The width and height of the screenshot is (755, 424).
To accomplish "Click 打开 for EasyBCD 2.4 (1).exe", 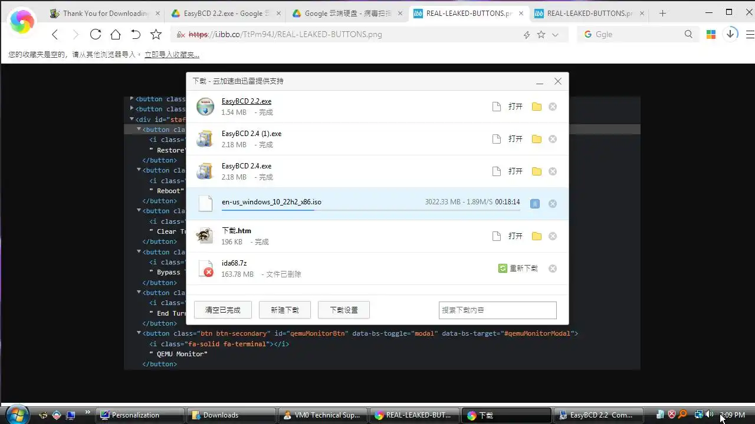I will click(516, 139).
